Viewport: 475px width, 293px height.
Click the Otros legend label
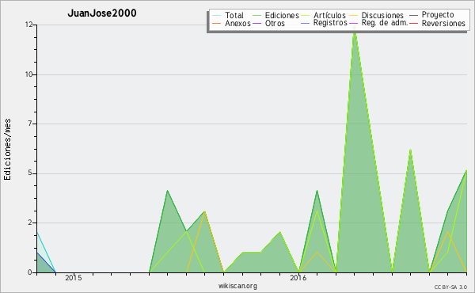pos(275,23)
